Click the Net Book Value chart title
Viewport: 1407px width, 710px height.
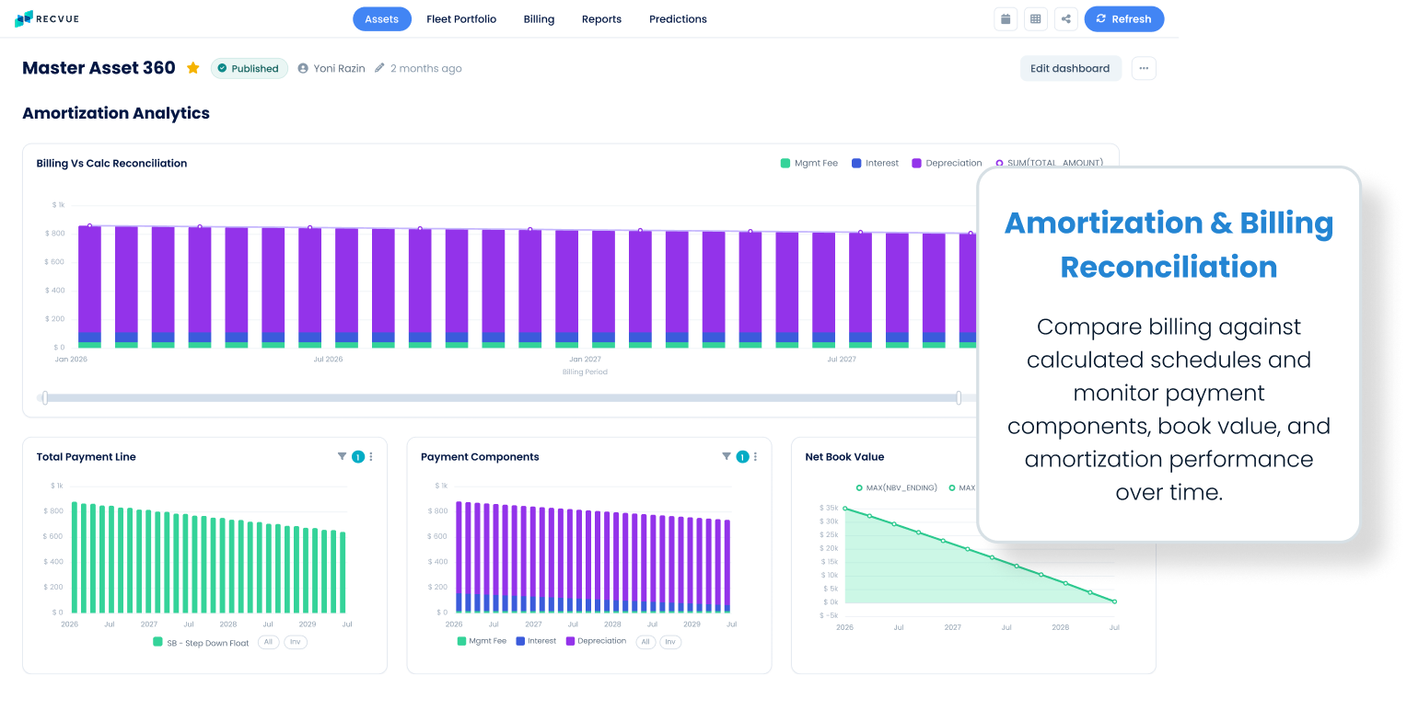click(x=844, y=456)
